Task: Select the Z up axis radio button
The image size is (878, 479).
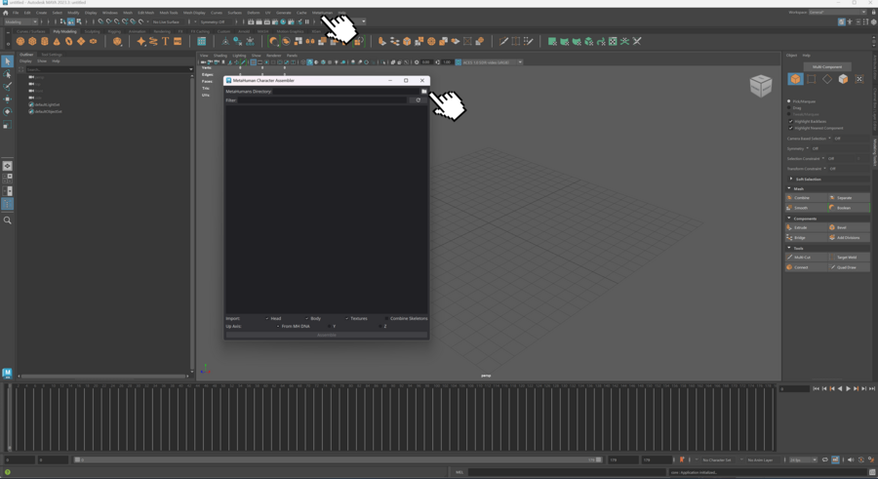Action: [x=380, y=327]
